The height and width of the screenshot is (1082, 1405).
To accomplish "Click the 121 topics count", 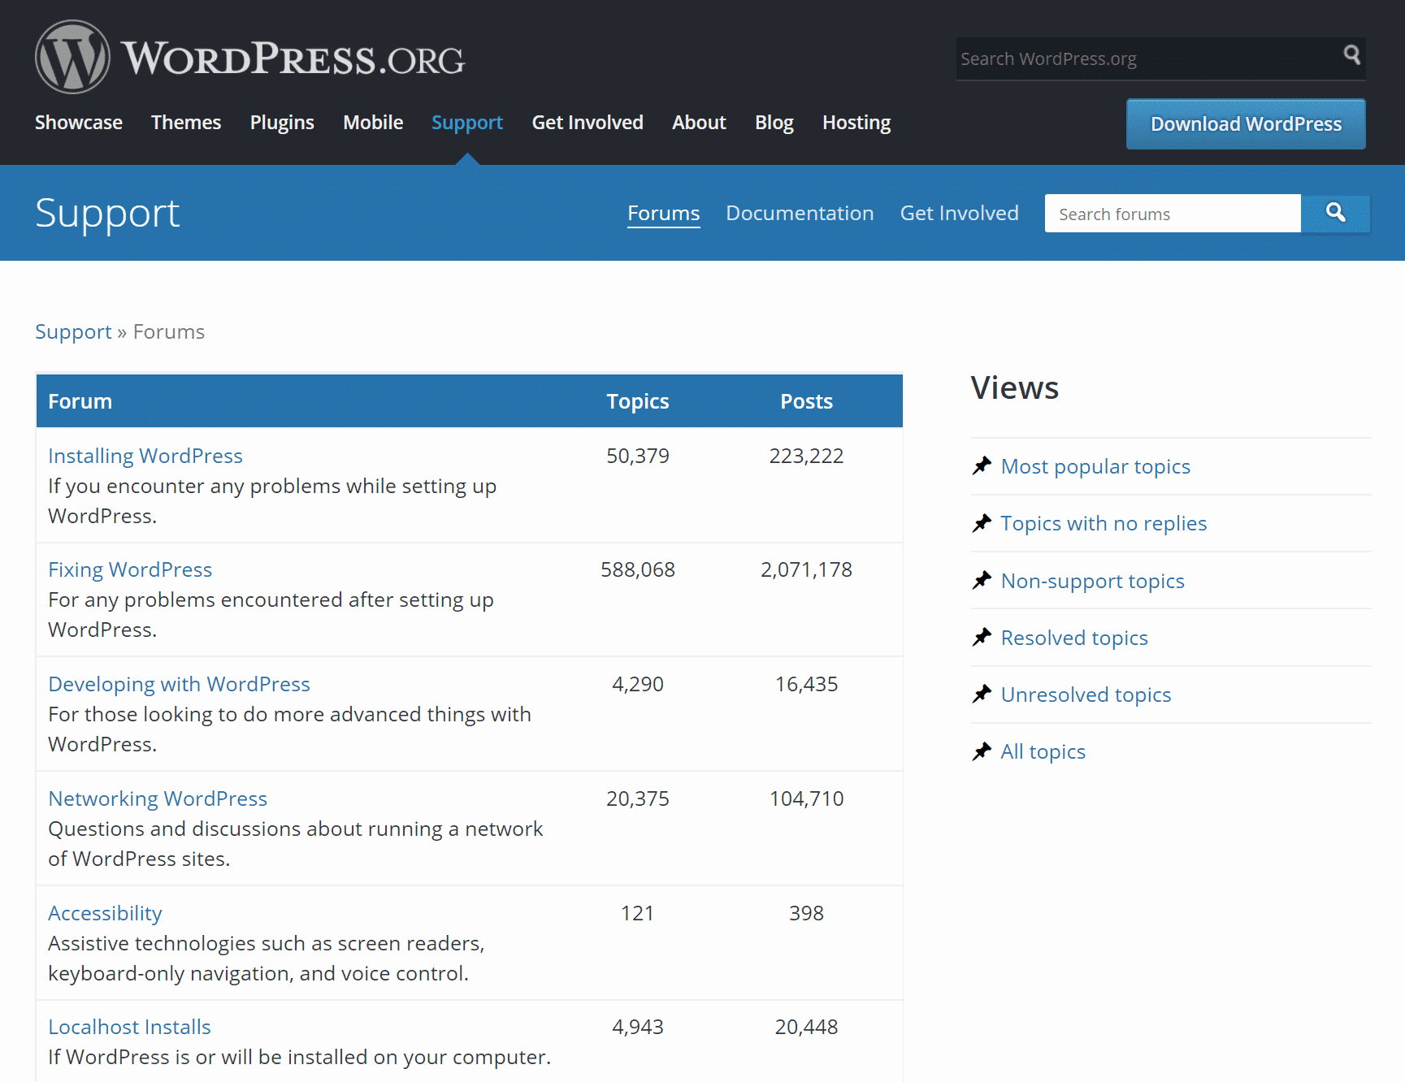I will tap(638, 913).
